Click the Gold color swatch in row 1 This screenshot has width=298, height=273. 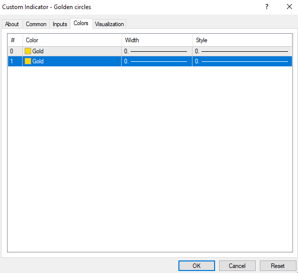[x=28, y=61]
